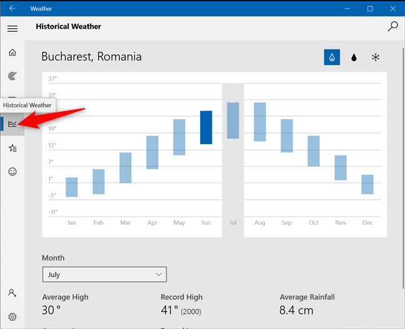
Task: Open the Maps icon in the sidebar
Action: (x=12, y=76)
